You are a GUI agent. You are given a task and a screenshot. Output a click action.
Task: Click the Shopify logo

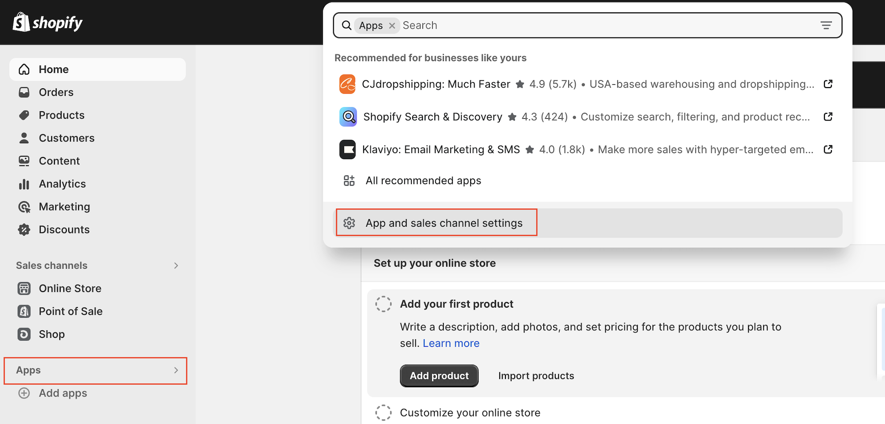(x=47, y=22)
